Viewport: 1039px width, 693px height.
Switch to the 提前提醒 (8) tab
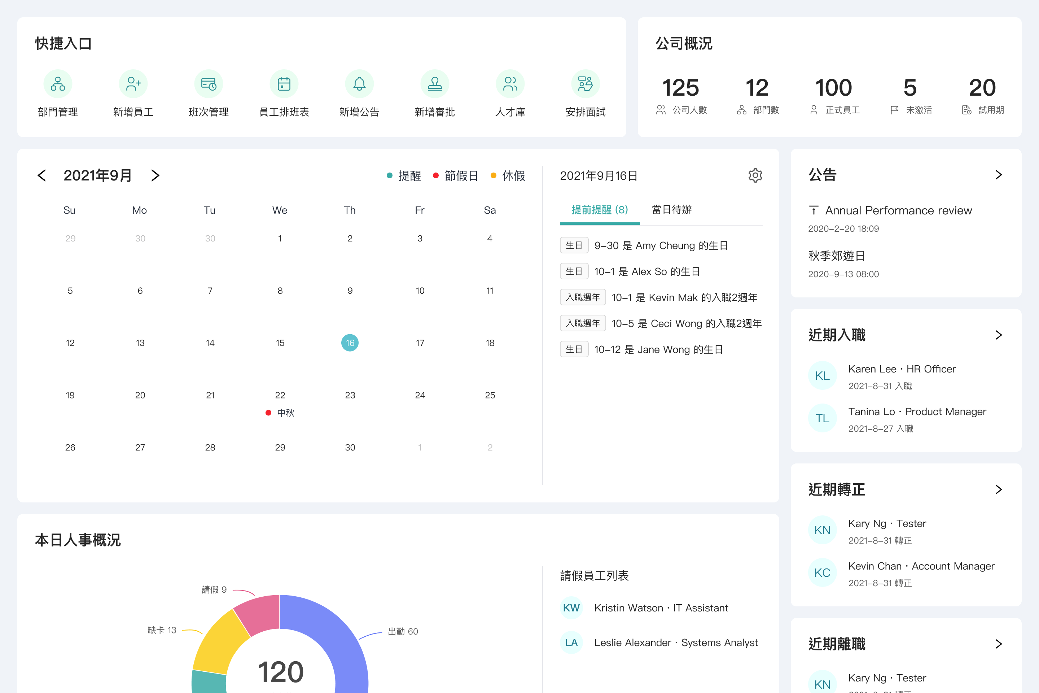600,210
